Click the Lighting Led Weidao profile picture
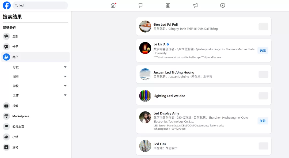 (145, 96)
